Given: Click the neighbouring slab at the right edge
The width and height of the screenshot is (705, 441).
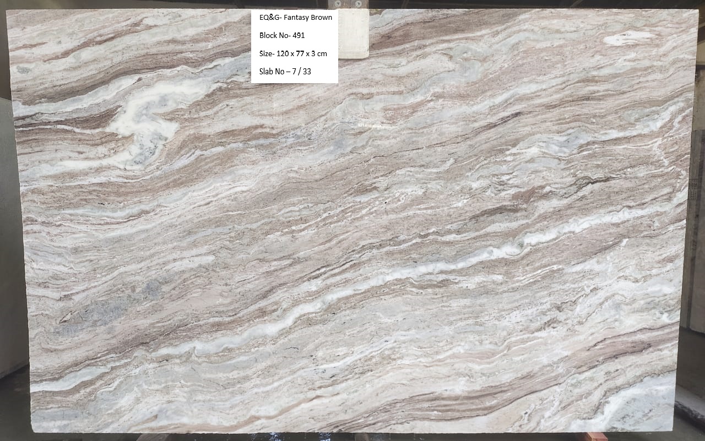Looking at the screenshot, I should (695, 220).
